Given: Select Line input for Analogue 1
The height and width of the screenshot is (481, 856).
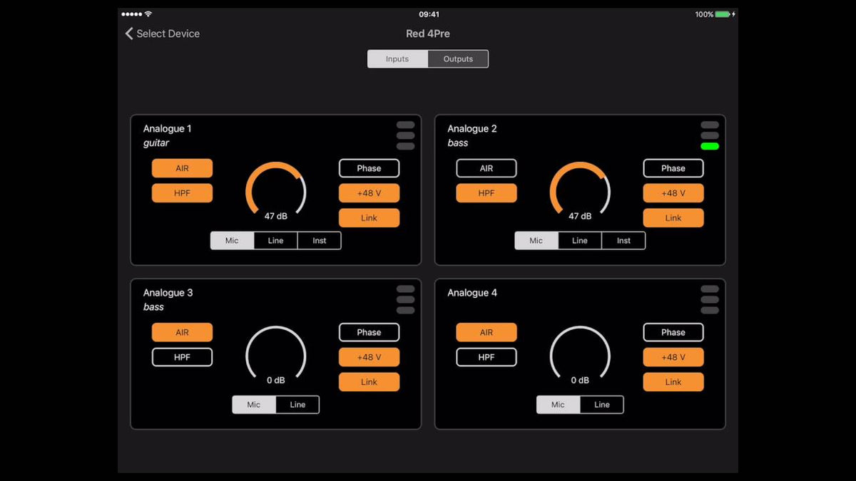Looking at the screenshot, I should tap(275, 241).
